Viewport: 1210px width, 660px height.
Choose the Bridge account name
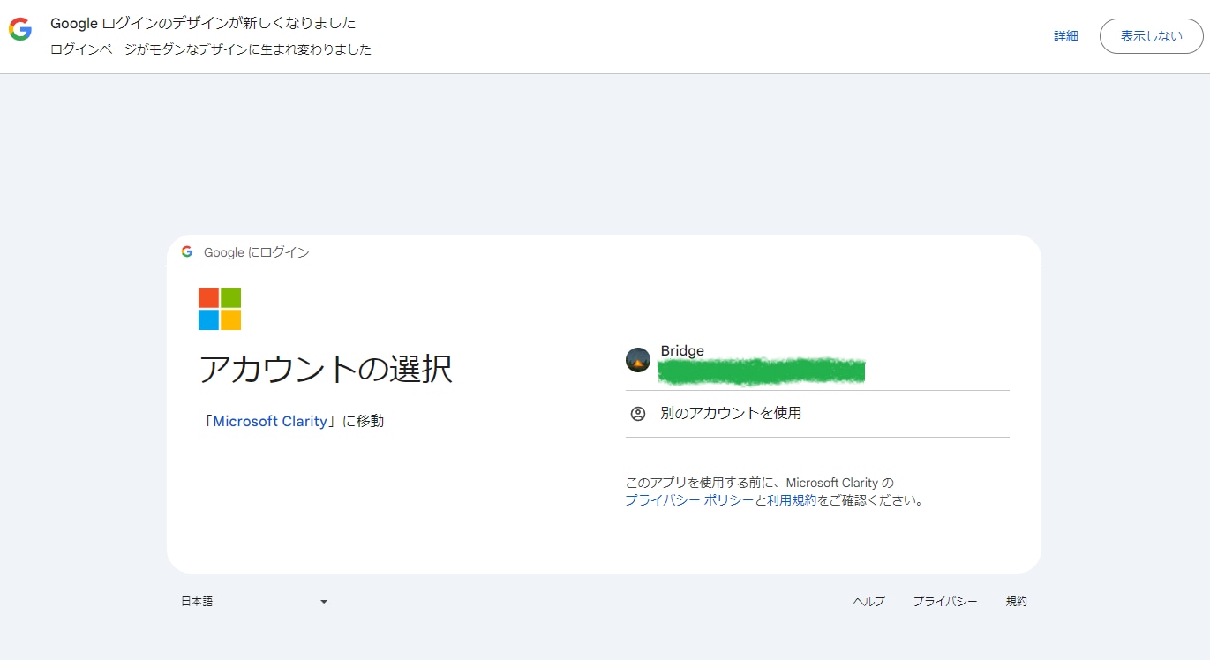click(x=682, y=351)
